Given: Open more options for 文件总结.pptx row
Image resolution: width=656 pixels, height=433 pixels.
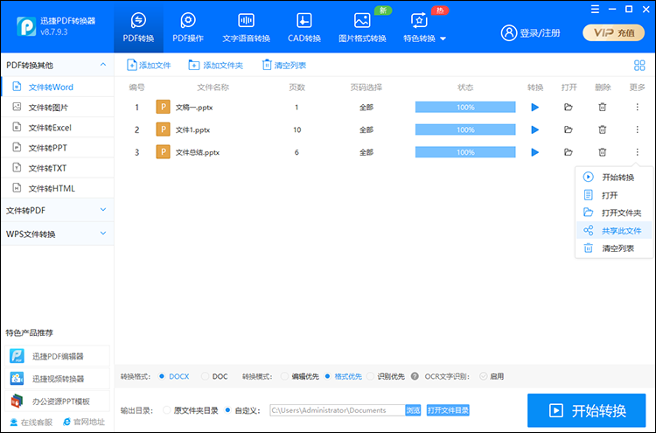Looking at the screenshot, I should point(637,152).
